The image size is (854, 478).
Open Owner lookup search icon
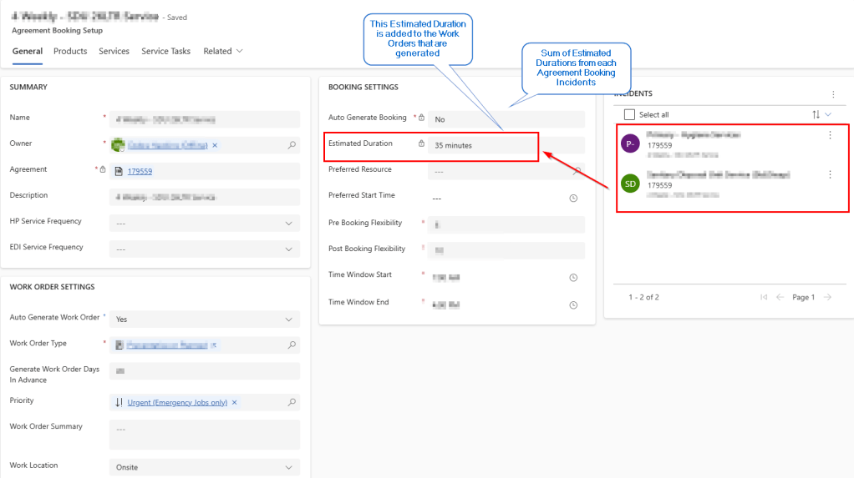click(292, 145)
